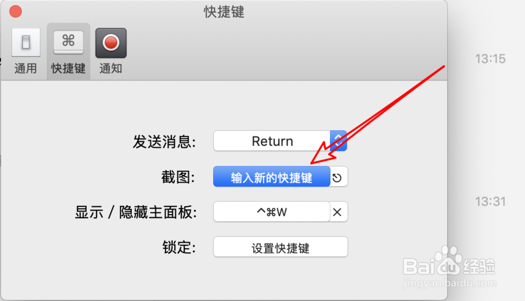Open the red-dot 通知 icon pane

click(x=111, y=43)
